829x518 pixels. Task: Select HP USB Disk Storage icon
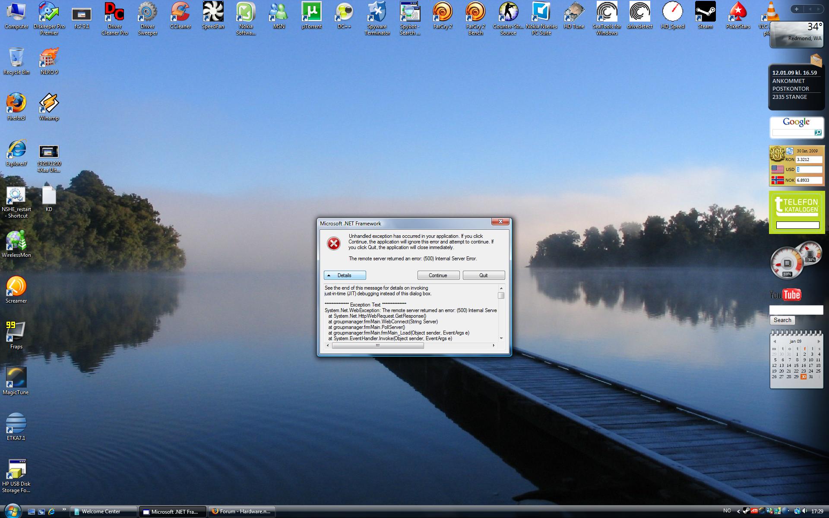(x=16, y=476)
